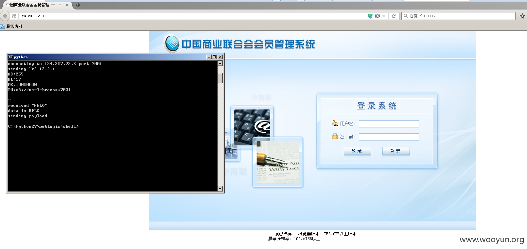The width and height of the screenshot is (527, 249).
Task: Expand the address bar history dropdown arrow
Action: pos(384,16)
